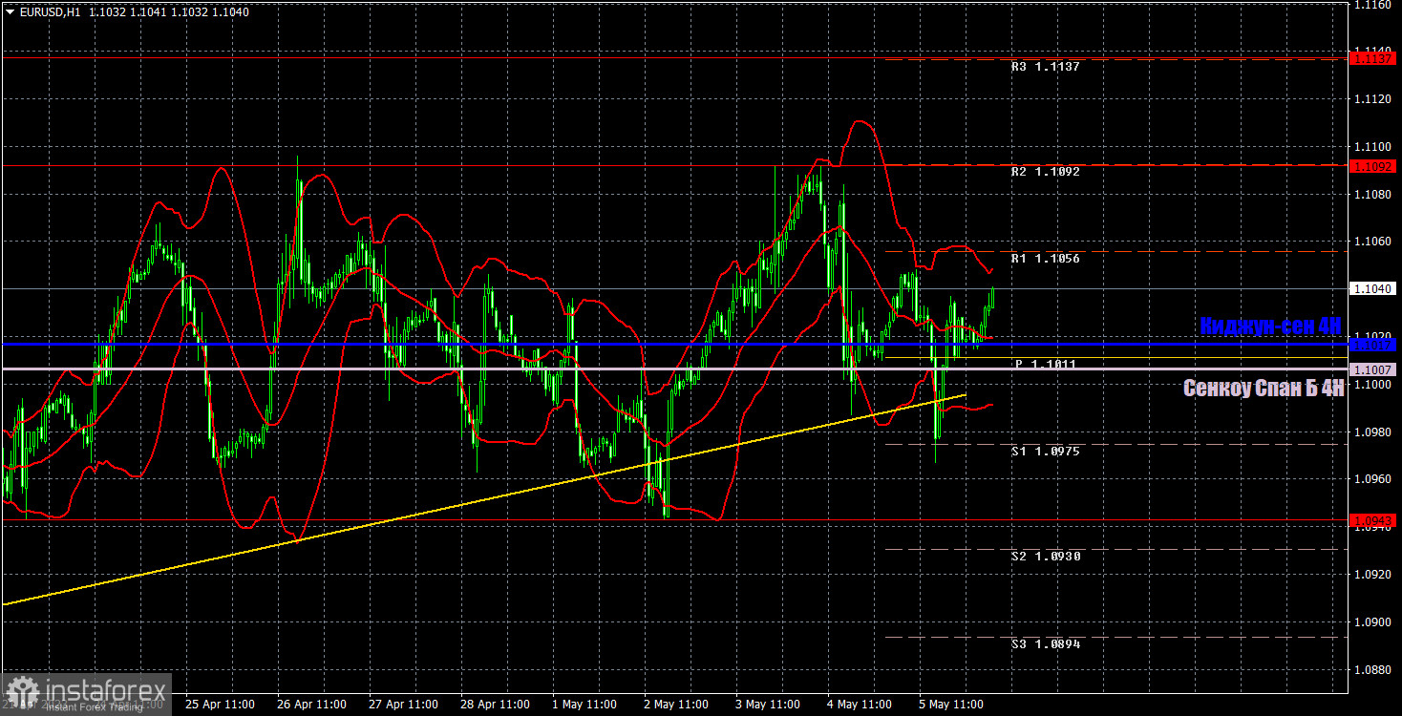Image resolution: width=1402 pixels, height=716 pixels.
Task: Select the S2 1.0930 pivot label
Action: [x=1046, y=556]
